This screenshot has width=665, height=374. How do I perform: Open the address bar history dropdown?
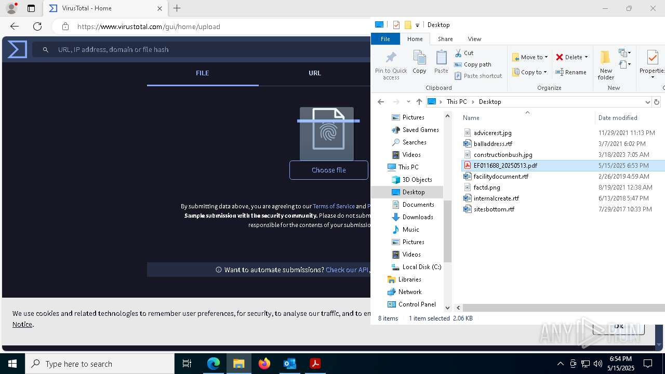647,102
